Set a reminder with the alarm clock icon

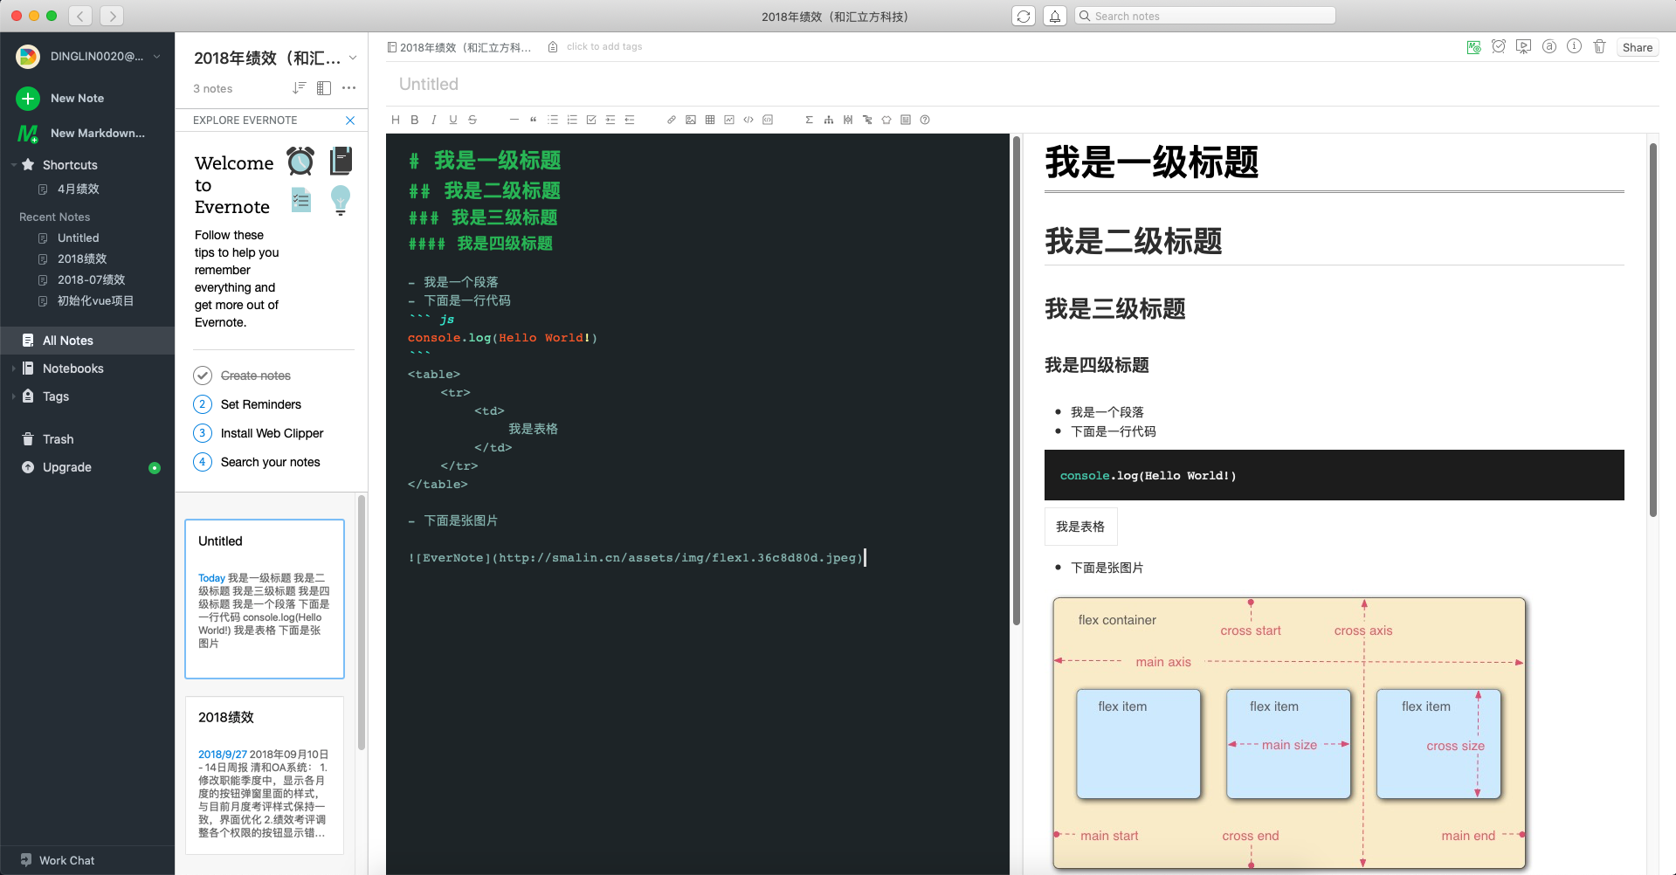[x=1499, y=46]
